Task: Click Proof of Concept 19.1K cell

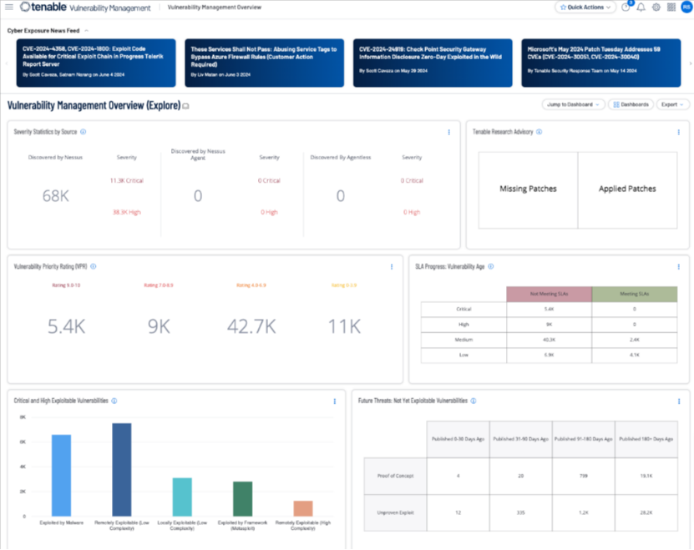Action: (x=646, y=476)
